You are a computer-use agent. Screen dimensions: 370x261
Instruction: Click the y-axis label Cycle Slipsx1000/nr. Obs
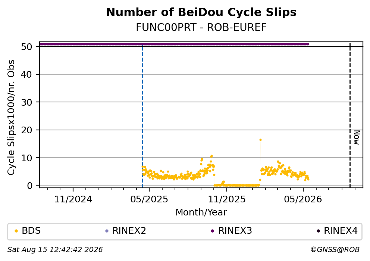coord(11,117)
